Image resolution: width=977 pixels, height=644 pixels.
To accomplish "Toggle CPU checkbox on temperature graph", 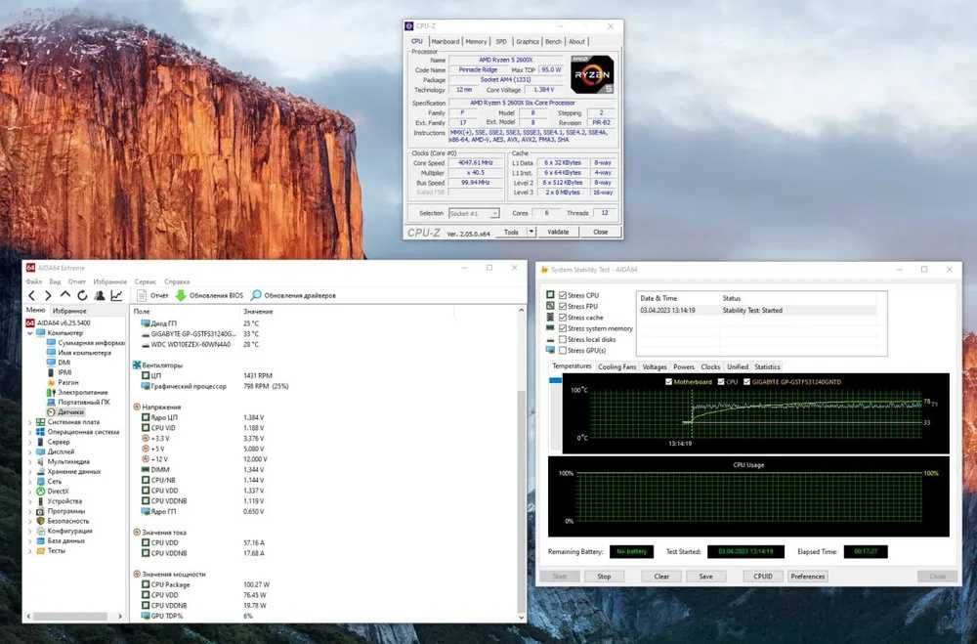I will [x=721, y=381].
